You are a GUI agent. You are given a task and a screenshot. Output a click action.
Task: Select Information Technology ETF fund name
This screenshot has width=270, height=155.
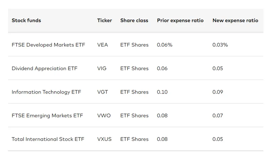47,92
